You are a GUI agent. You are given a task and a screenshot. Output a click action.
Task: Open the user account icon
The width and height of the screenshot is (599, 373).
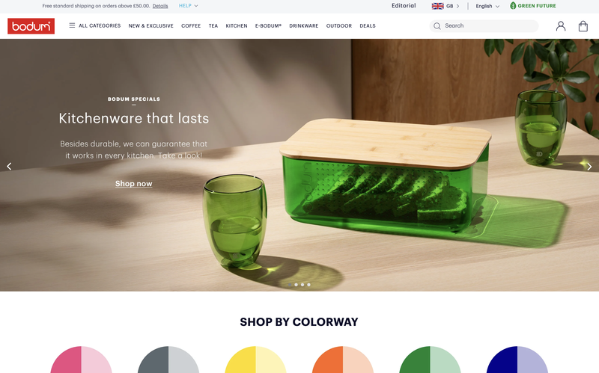[x=560, y=26]
